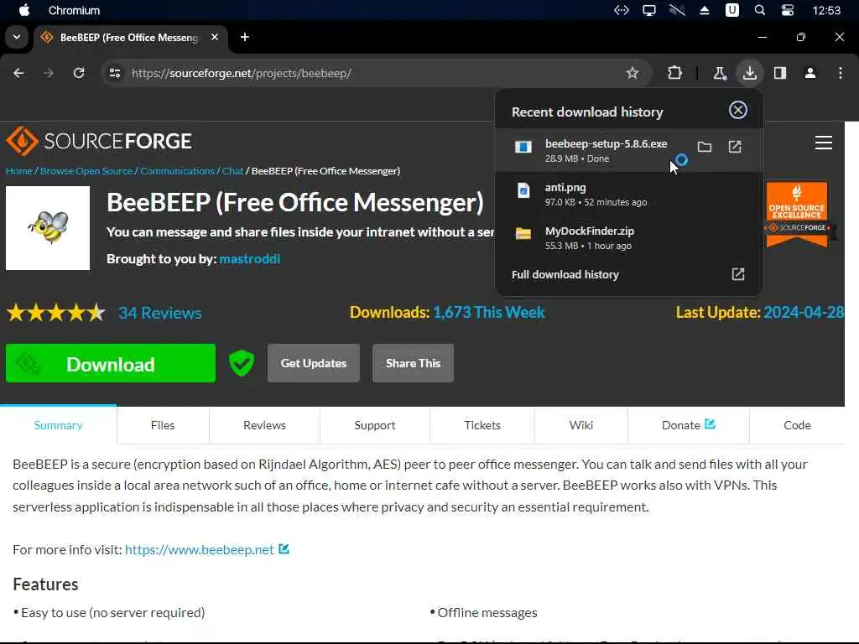Close the Recent download history popup
The height and width of the screenshot is (644, 859).
point(738,110)
